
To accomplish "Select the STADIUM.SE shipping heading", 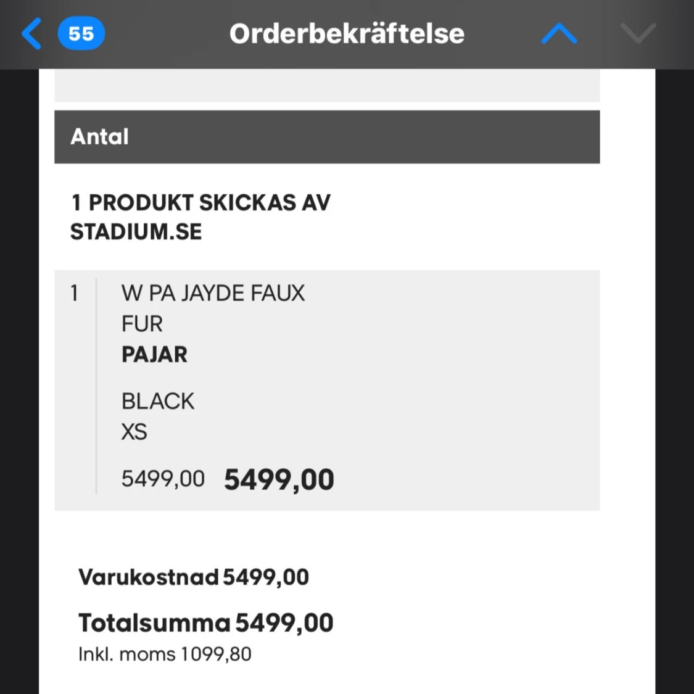I will (200, 217).
